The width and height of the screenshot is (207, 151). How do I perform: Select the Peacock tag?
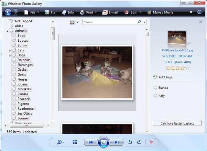point(21,99)
